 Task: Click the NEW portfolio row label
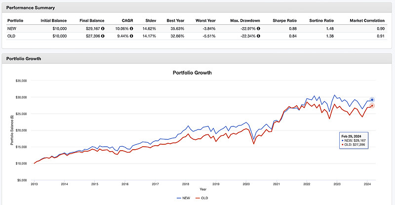coord(11,29)
